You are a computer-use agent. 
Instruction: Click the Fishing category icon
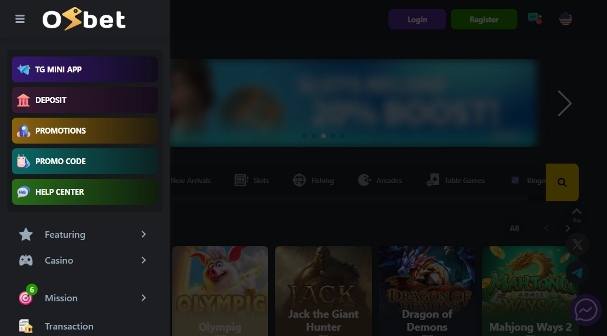(x=299, y=180)
